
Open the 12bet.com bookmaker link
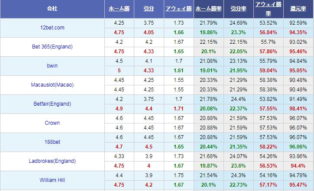[52, 28]
